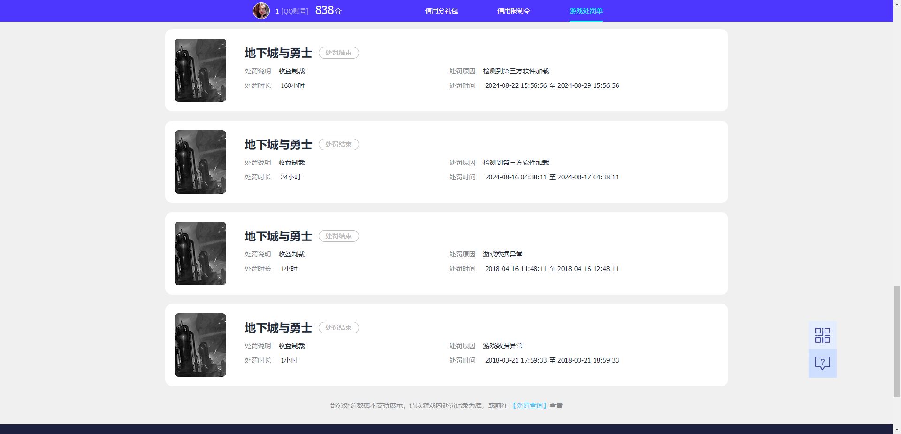901x434 pixels.
Task: Click the 检测到第三方软件加载 penalty reason text
Action: 515,71
